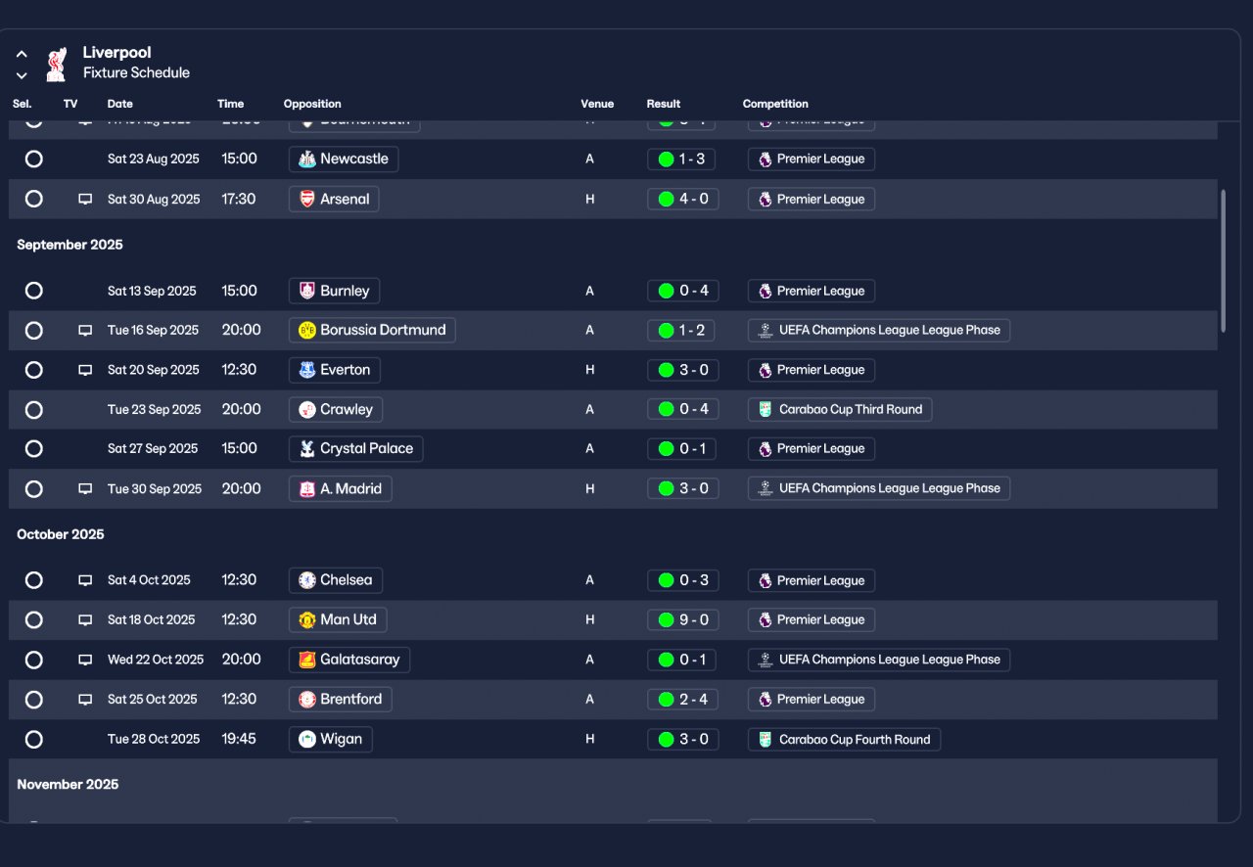Click Crawley crest icon
The image size is (1253, 867).
pyautogui.click(x=306, y=409)
